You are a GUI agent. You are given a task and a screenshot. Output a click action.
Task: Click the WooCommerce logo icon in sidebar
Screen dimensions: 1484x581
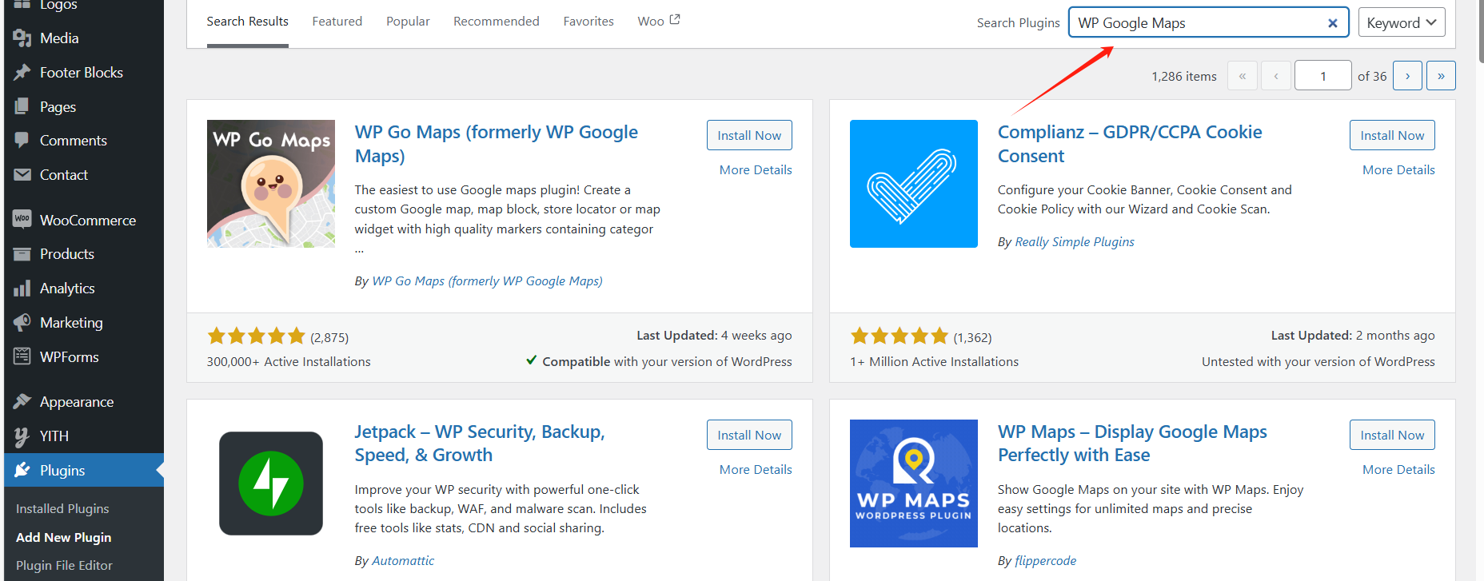point(22,219)
